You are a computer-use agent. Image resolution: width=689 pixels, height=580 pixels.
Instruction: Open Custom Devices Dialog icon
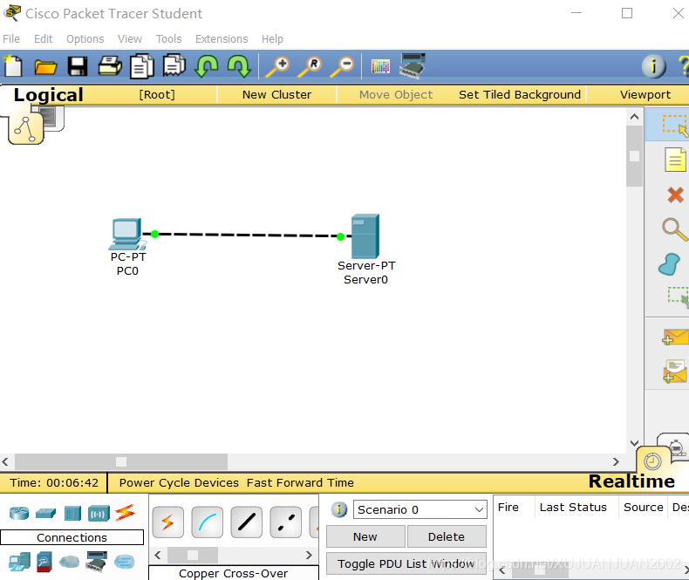(413, 66)
